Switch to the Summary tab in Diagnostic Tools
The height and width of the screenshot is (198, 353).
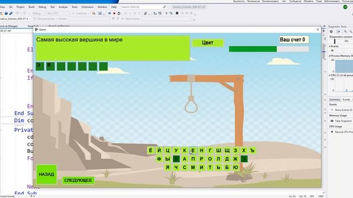pos(335,100)
